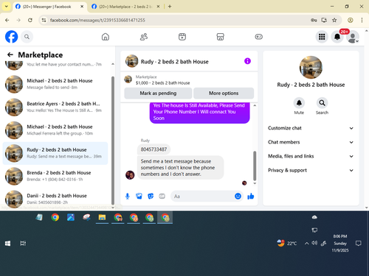Click the More options button
Viewport: 369px width, 276px height.
point(224,93)
